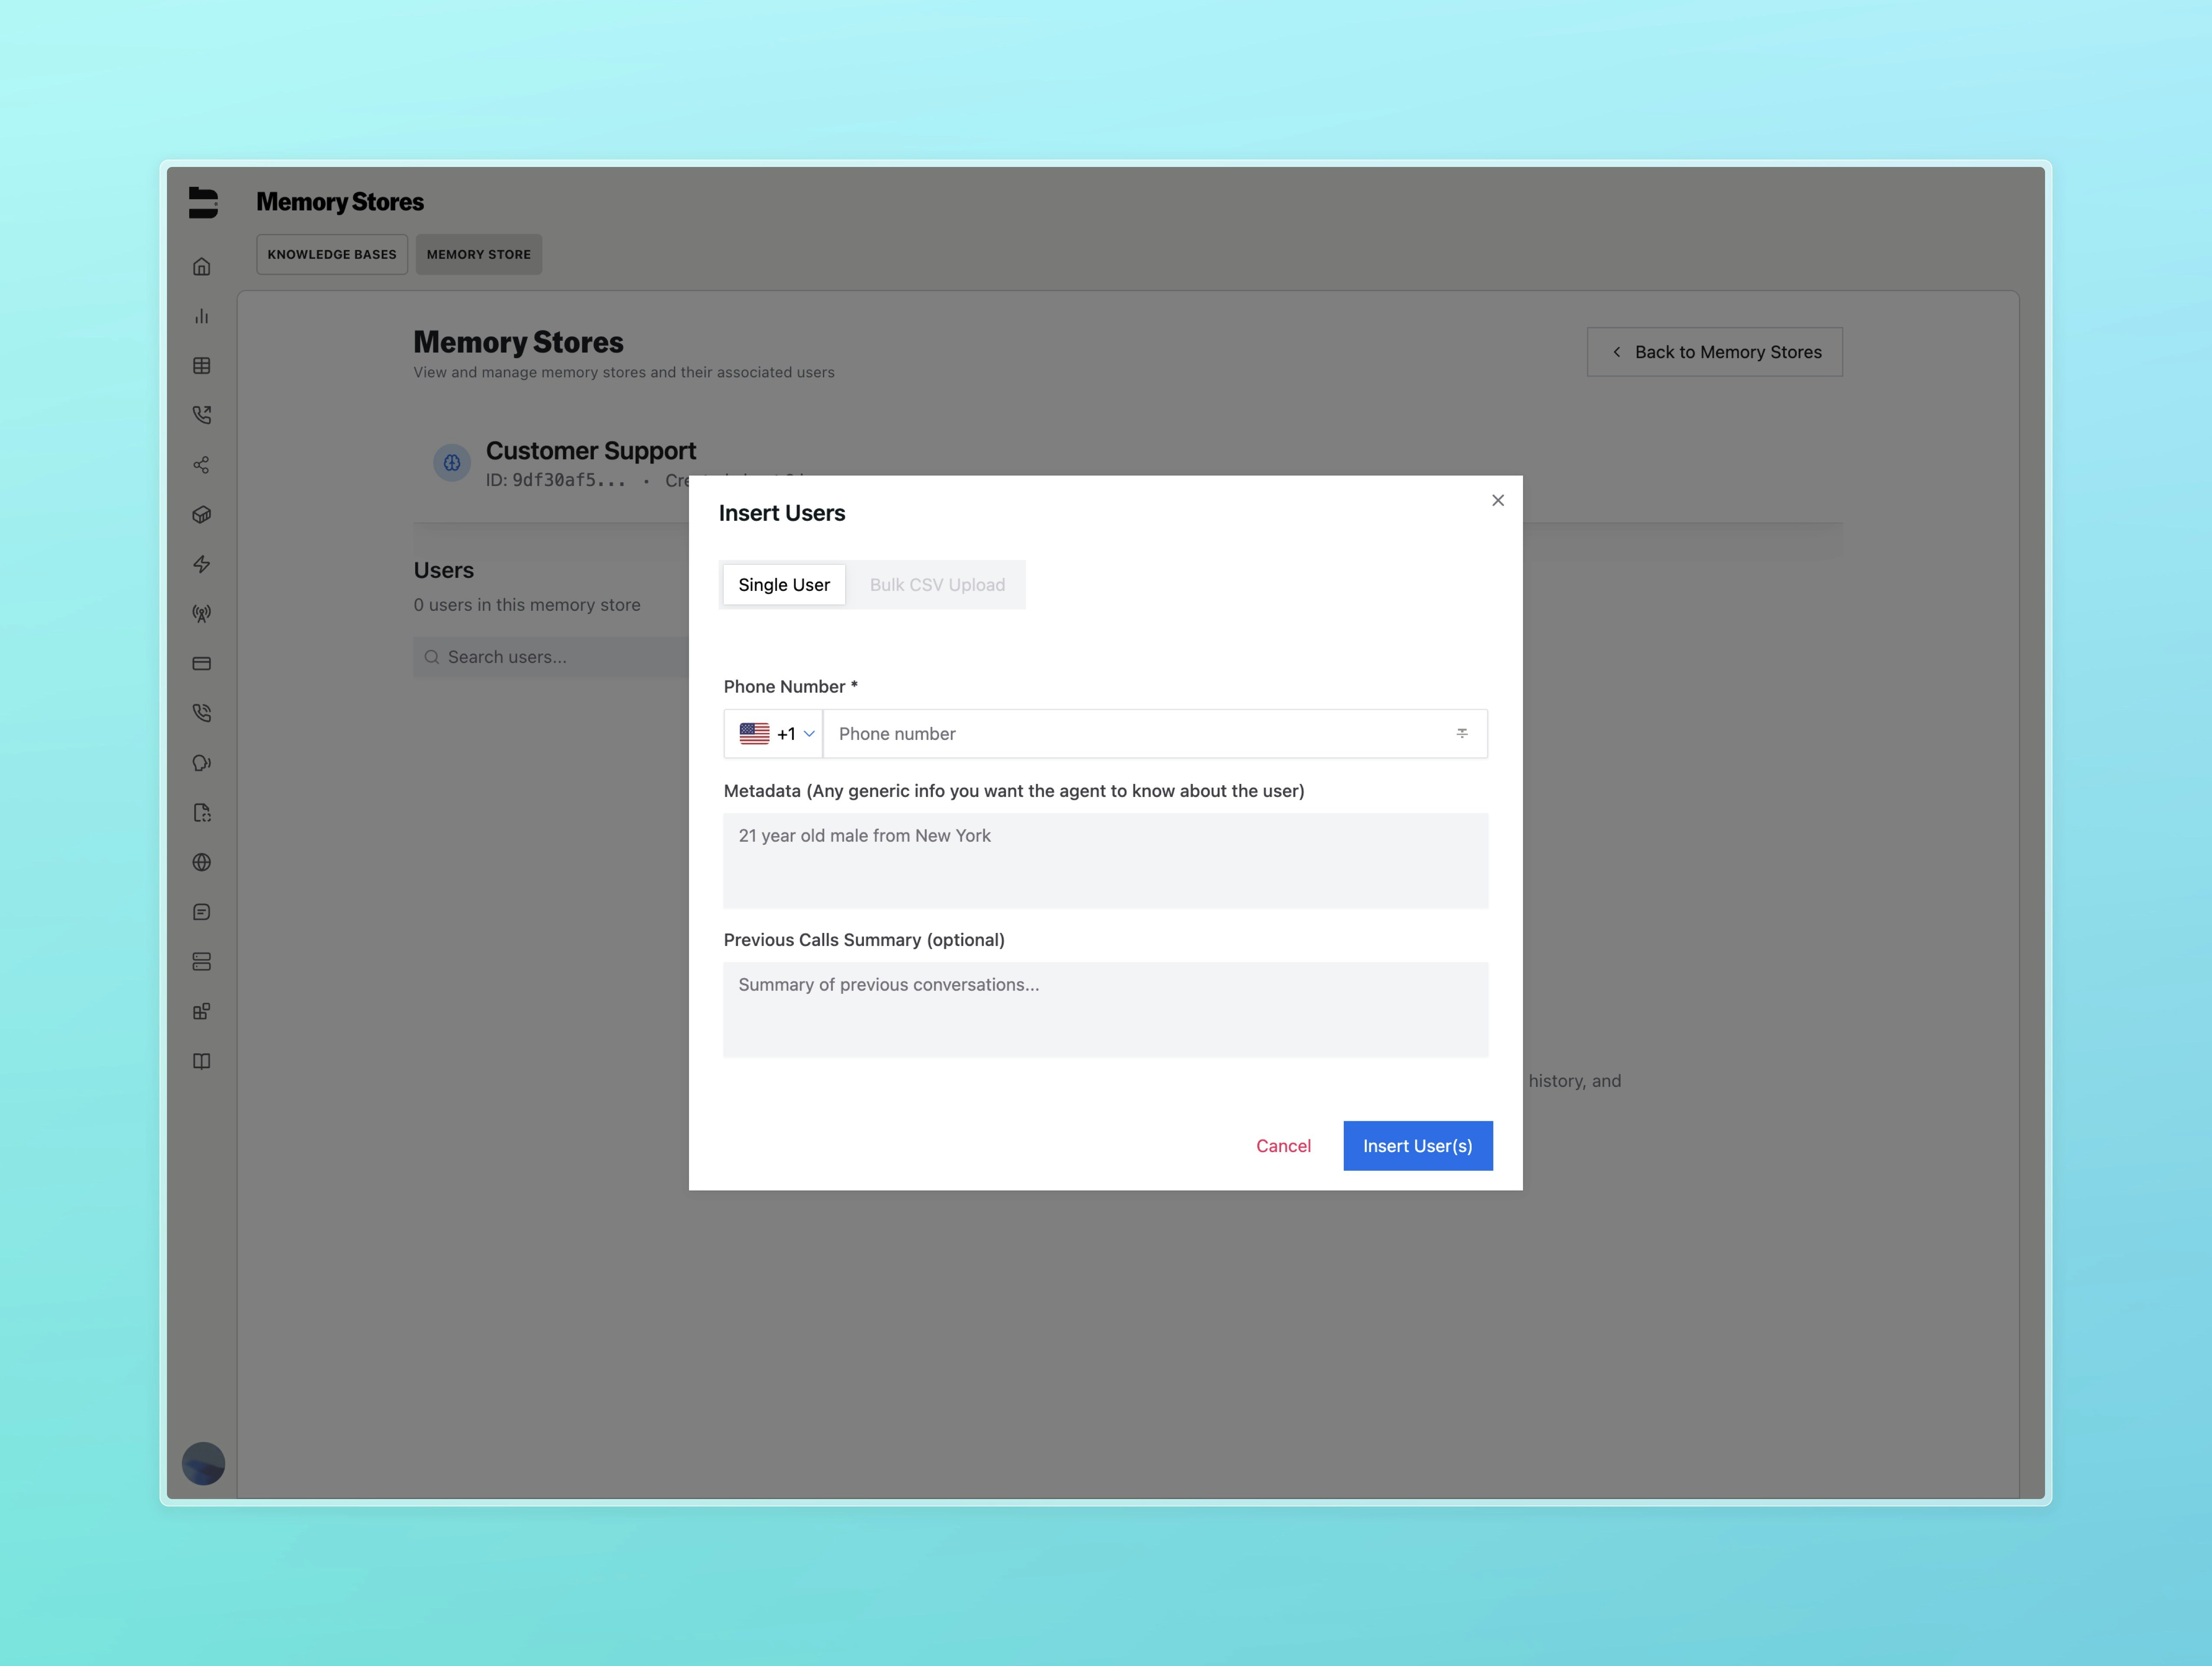2212x1666 pixels.
Task: Click the Insert User(s) button
Action: coord(1417,1146)
